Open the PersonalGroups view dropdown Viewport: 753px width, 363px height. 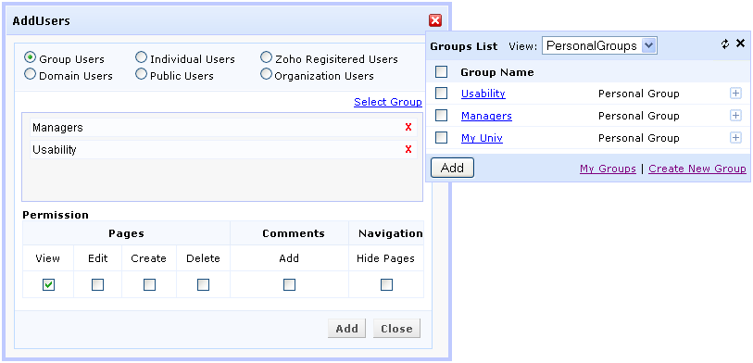pos(599,46)
